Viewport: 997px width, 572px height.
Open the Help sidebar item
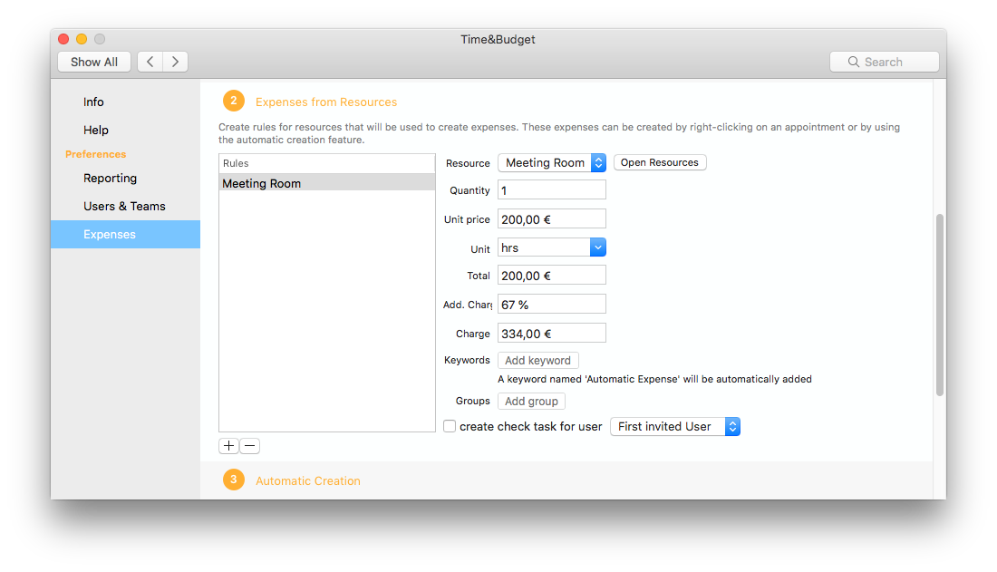click(x=96, y=130)
